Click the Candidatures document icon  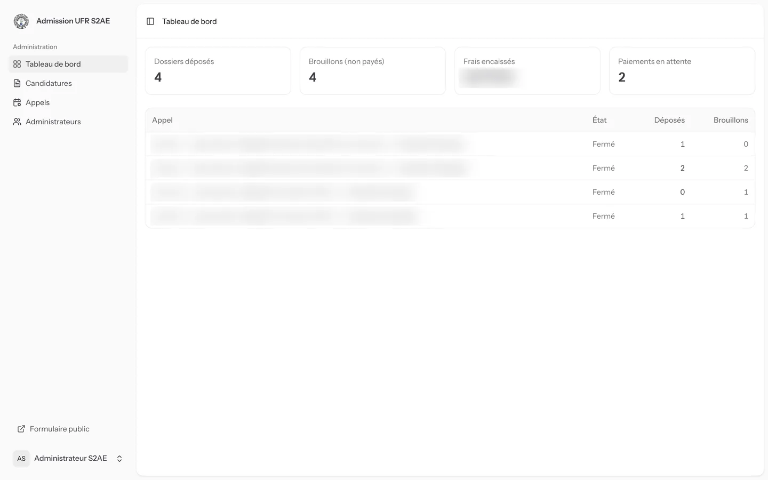(17, 83)
